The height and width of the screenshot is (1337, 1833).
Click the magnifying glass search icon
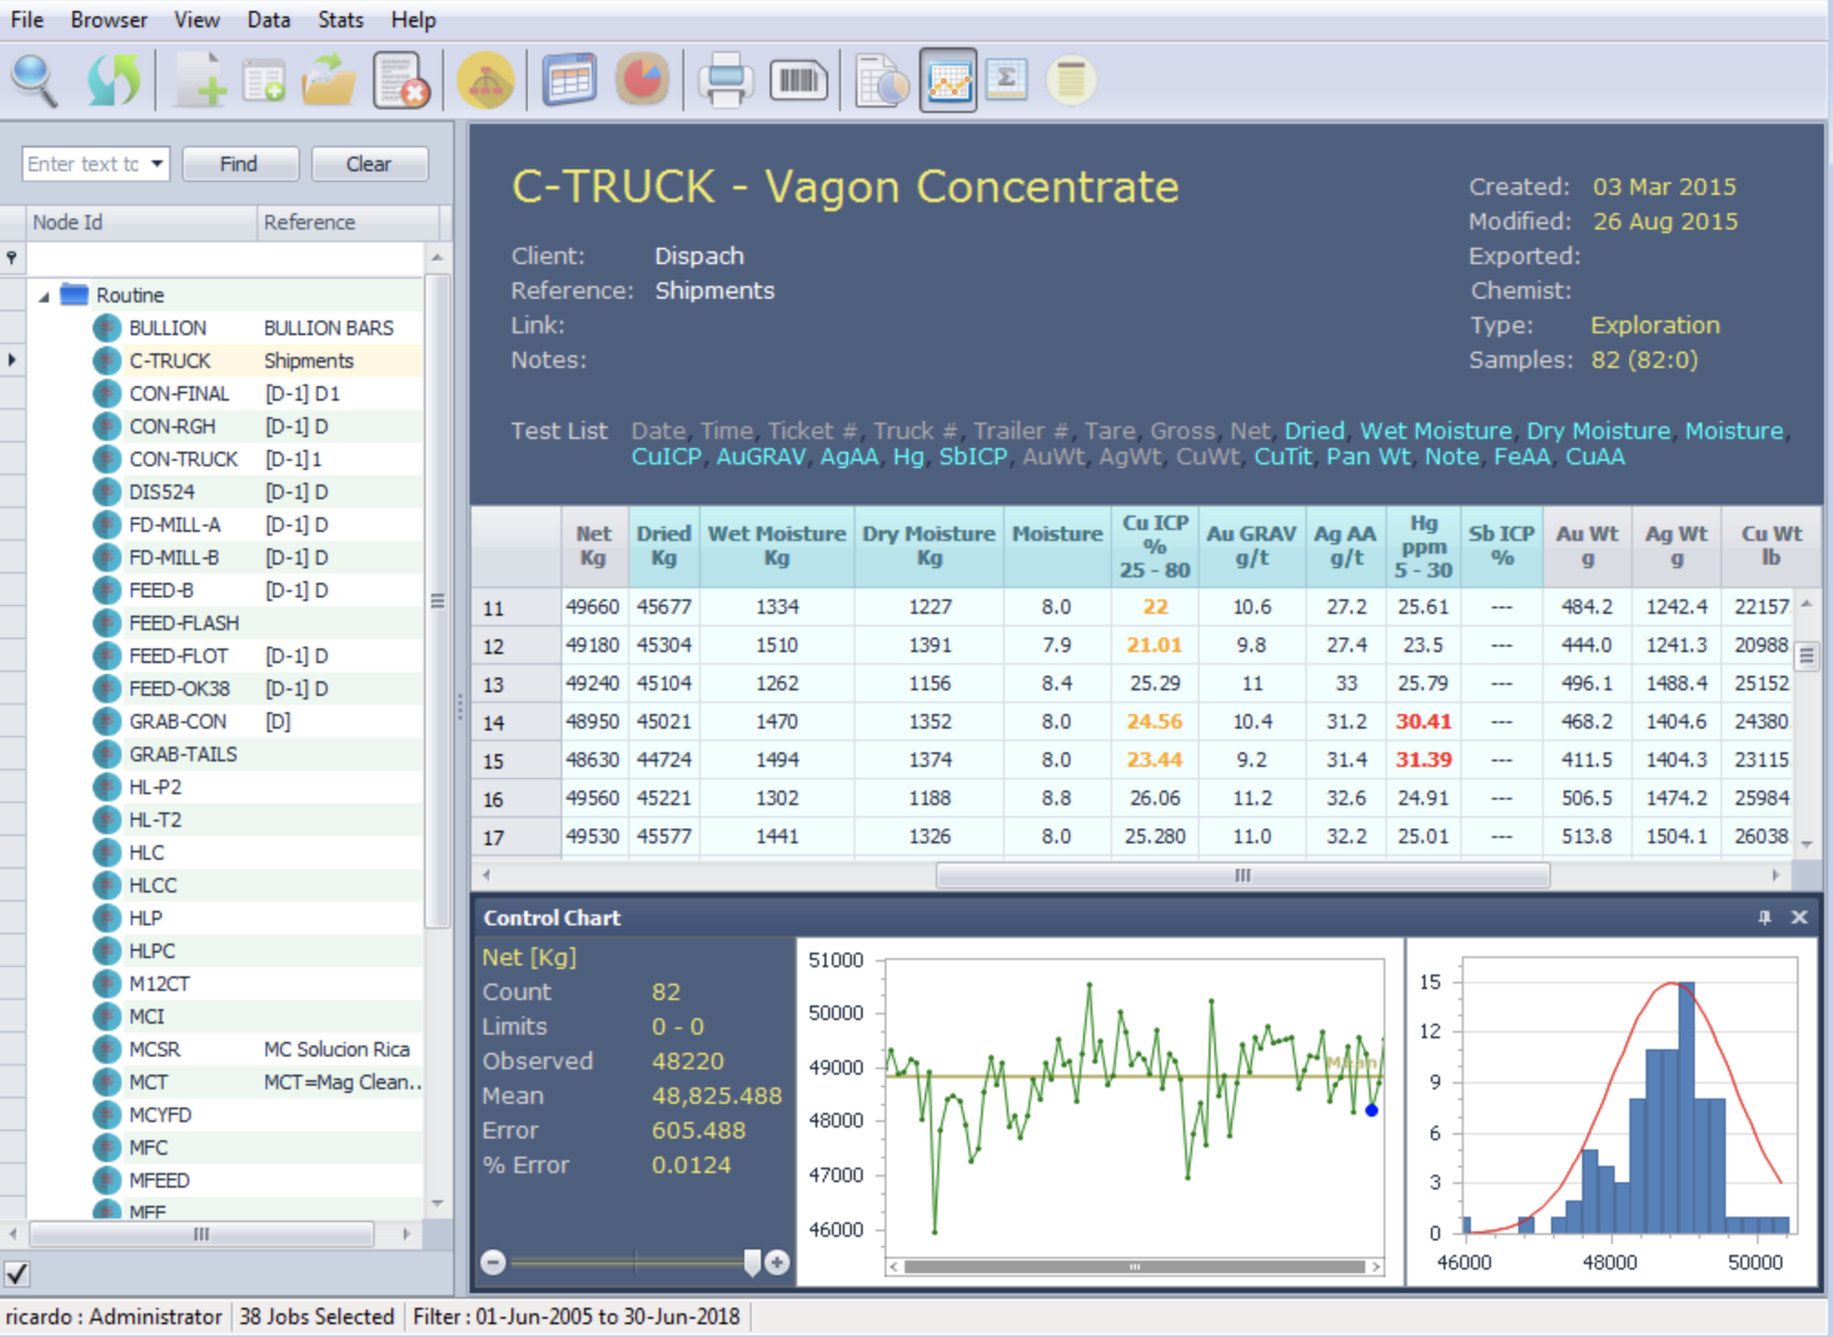click(x=35, y=81)
